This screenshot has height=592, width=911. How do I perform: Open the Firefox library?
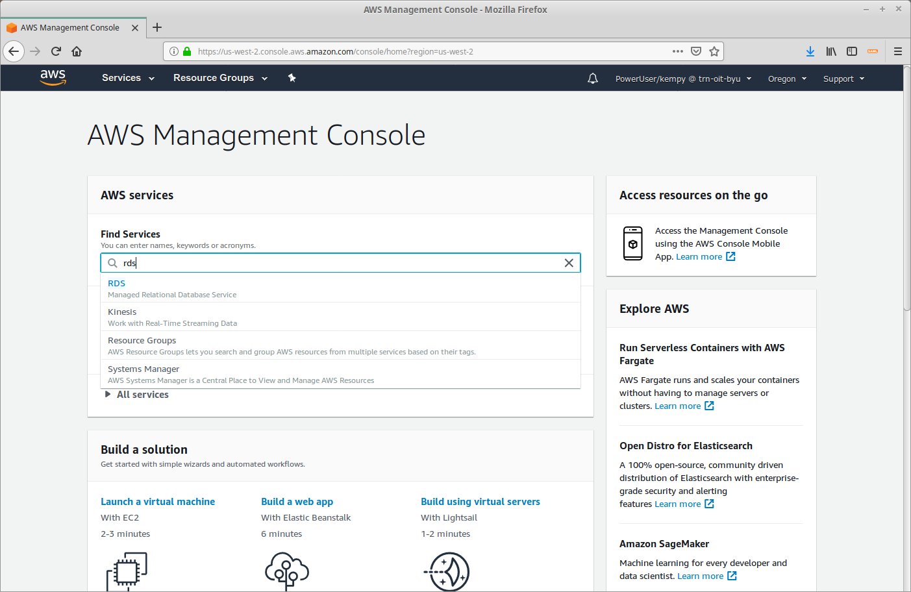831,51
